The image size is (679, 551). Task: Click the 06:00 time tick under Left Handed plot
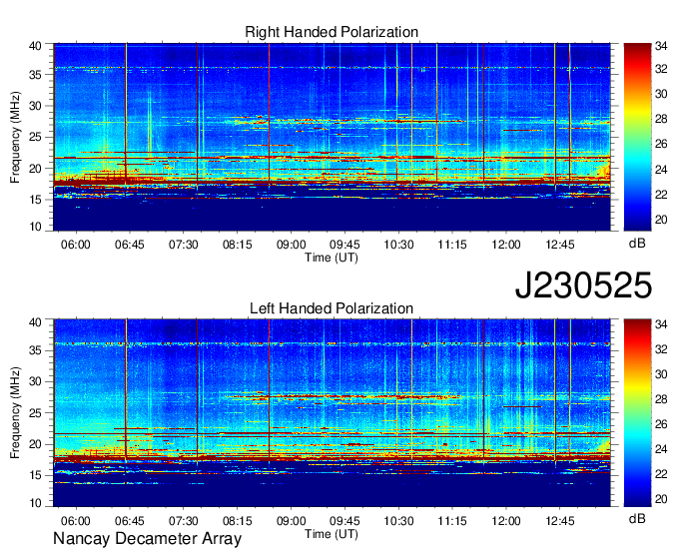click(75, 521)
